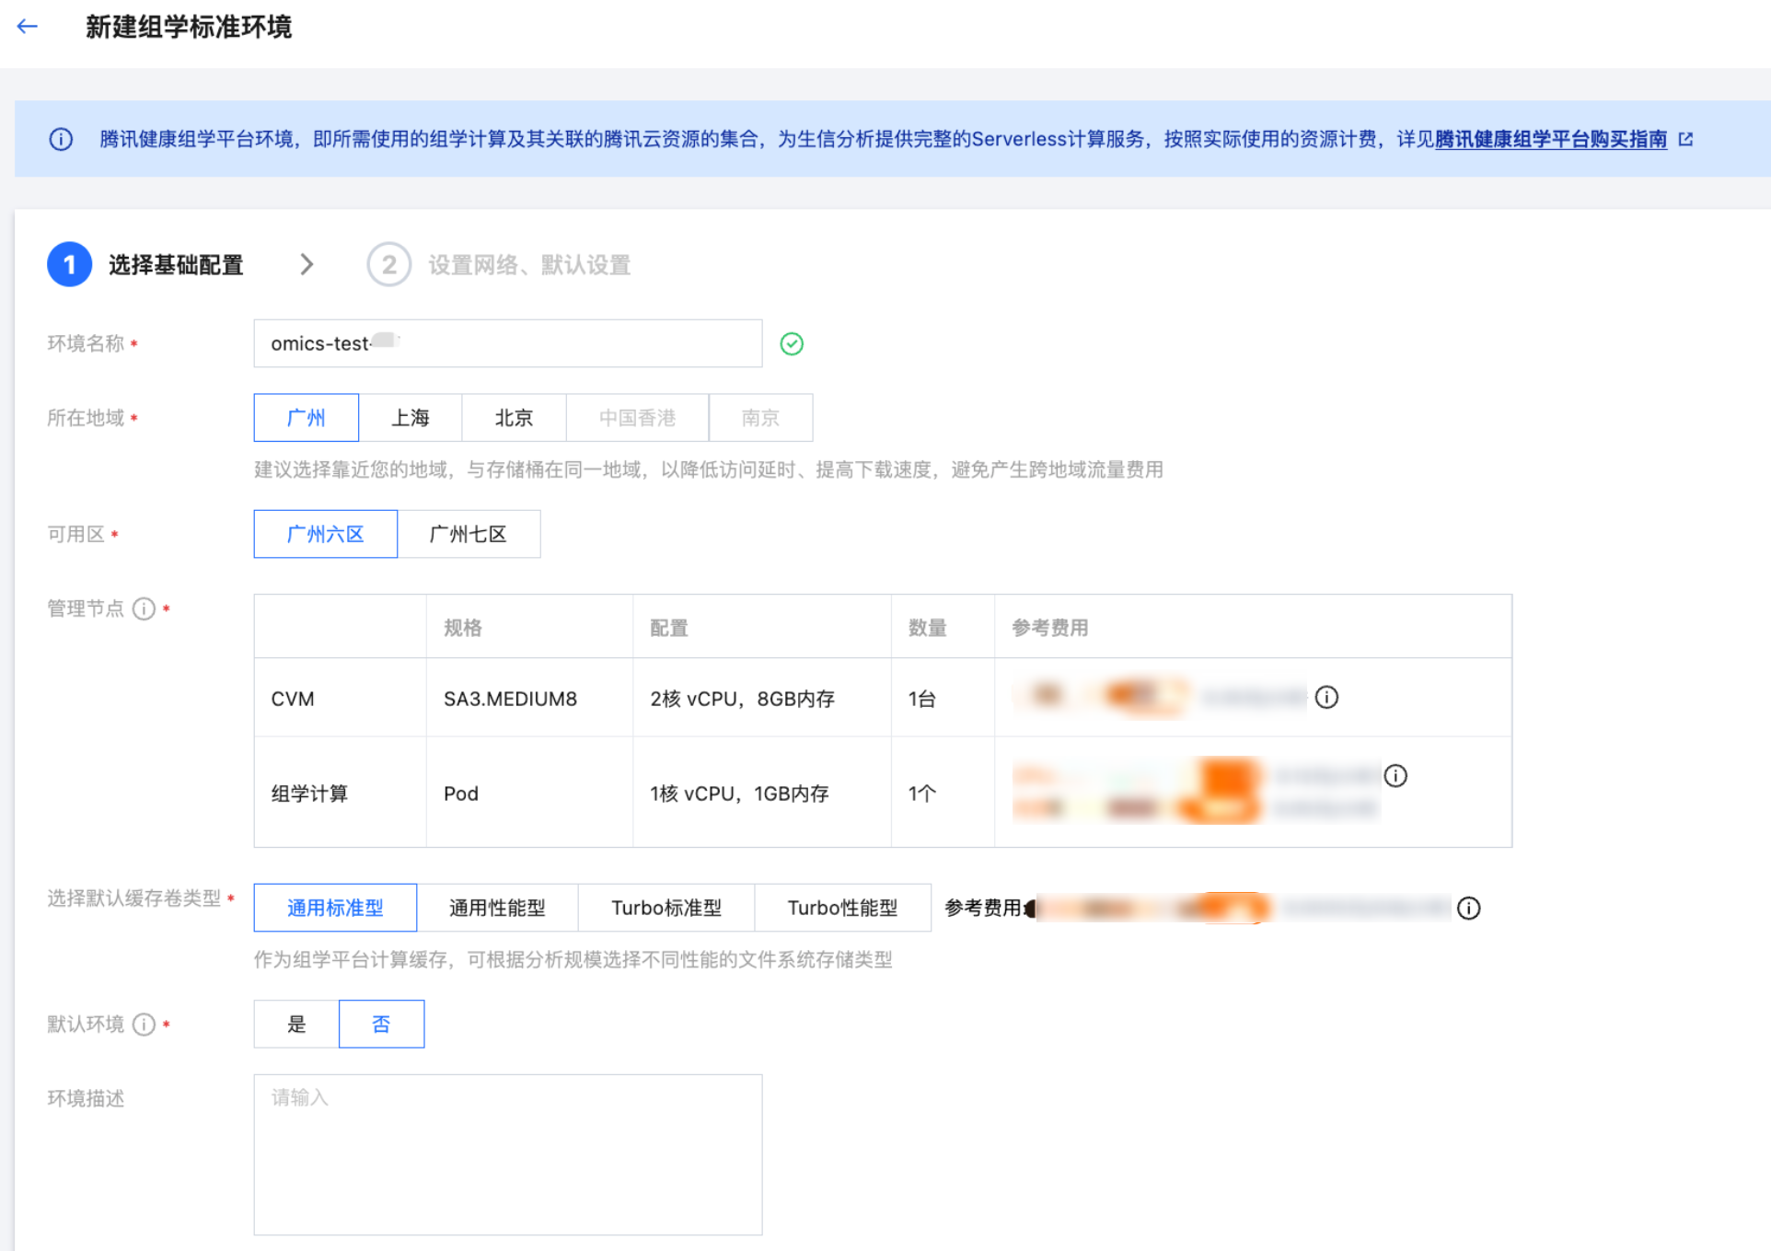Select 上海 region option
Screen dimensions: 1771x1251
tap(410, 418)
